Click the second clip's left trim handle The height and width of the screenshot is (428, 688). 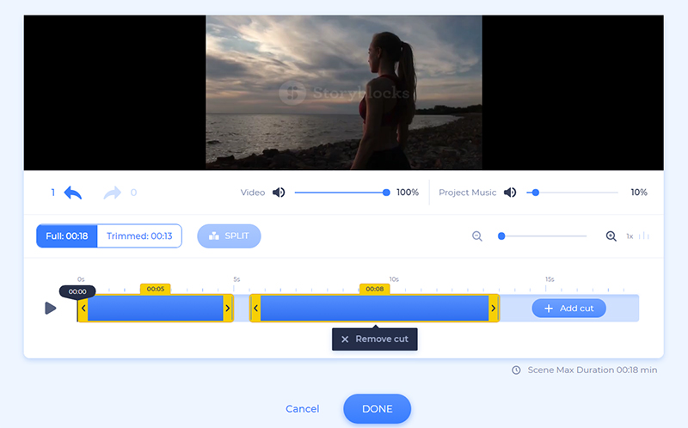tap(255, 309)
